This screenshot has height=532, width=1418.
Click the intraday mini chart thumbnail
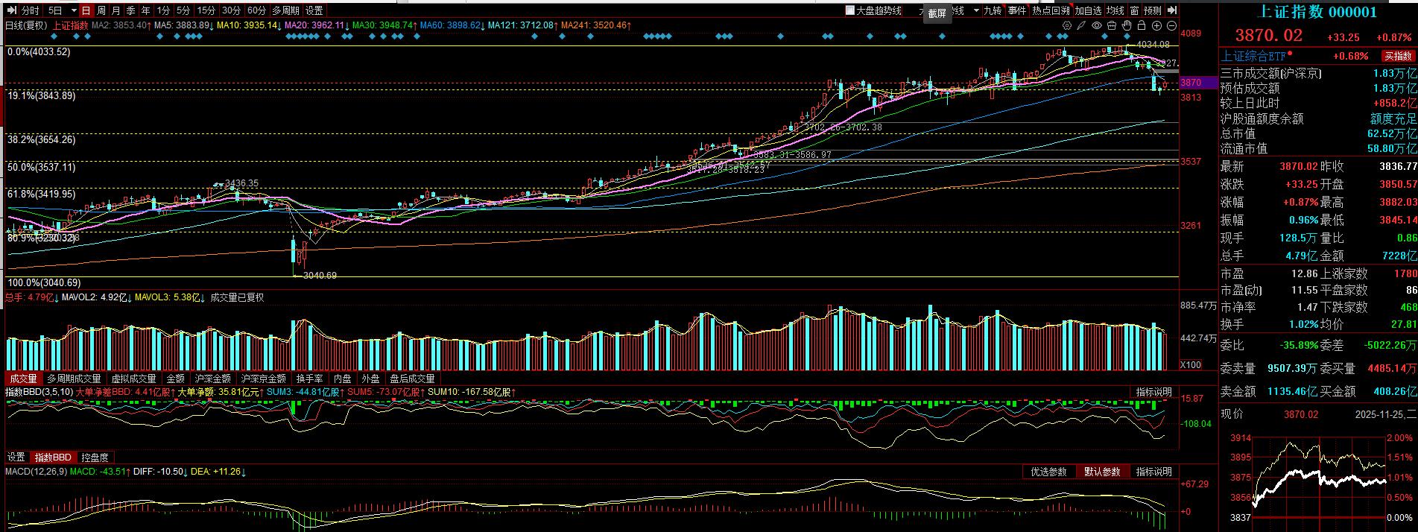[x=1318, y=477]
